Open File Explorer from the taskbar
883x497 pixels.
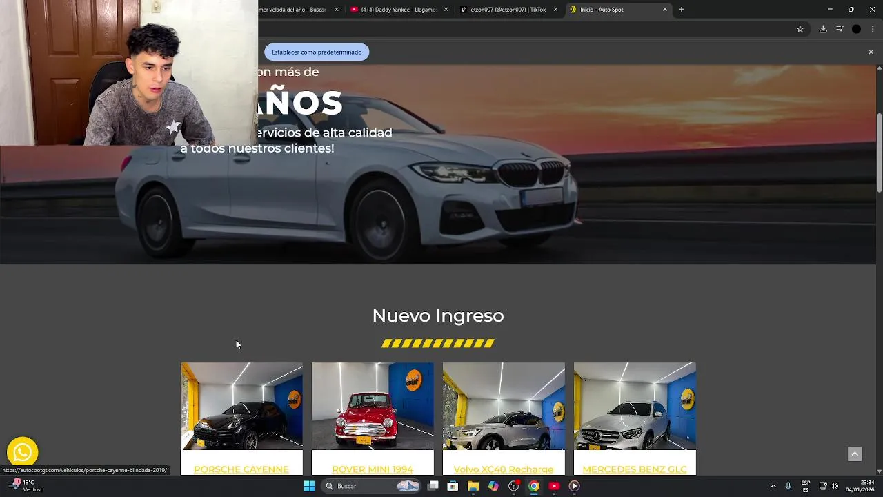pos(473,486)
